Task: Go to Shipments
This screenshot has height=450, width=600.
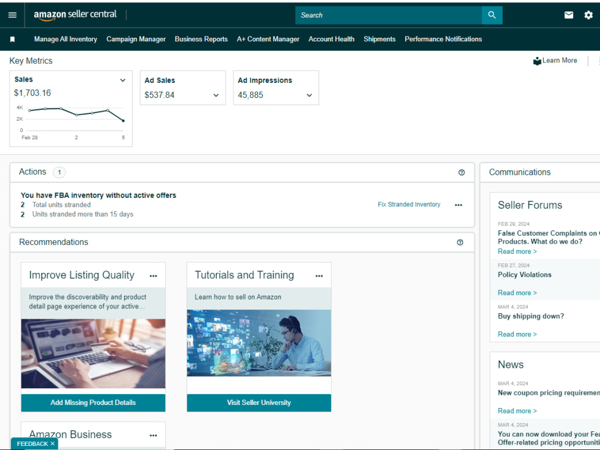Action: (380, 39)
